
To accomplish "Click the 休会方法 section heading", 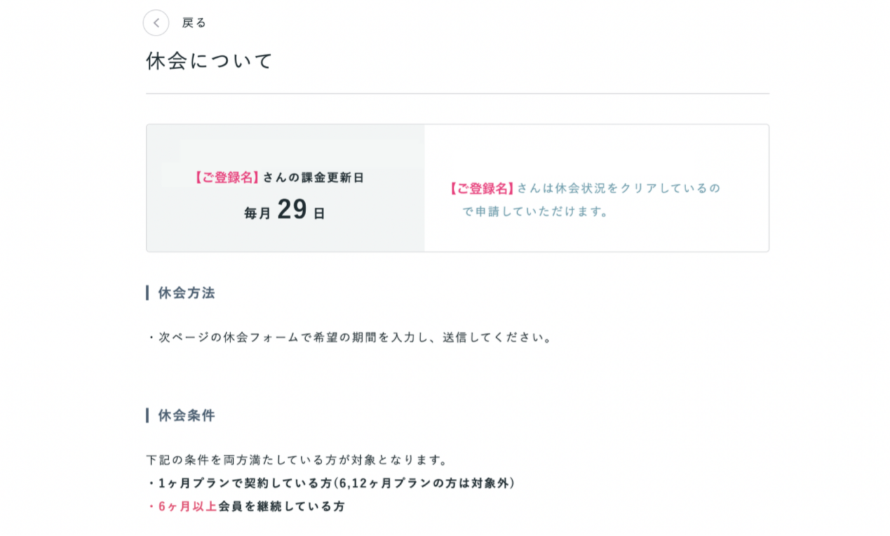I will pos(186,293).
